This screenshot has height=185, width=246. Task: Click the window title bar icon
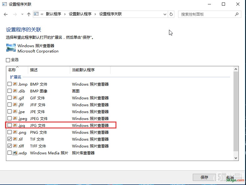[x=4, y=4]
